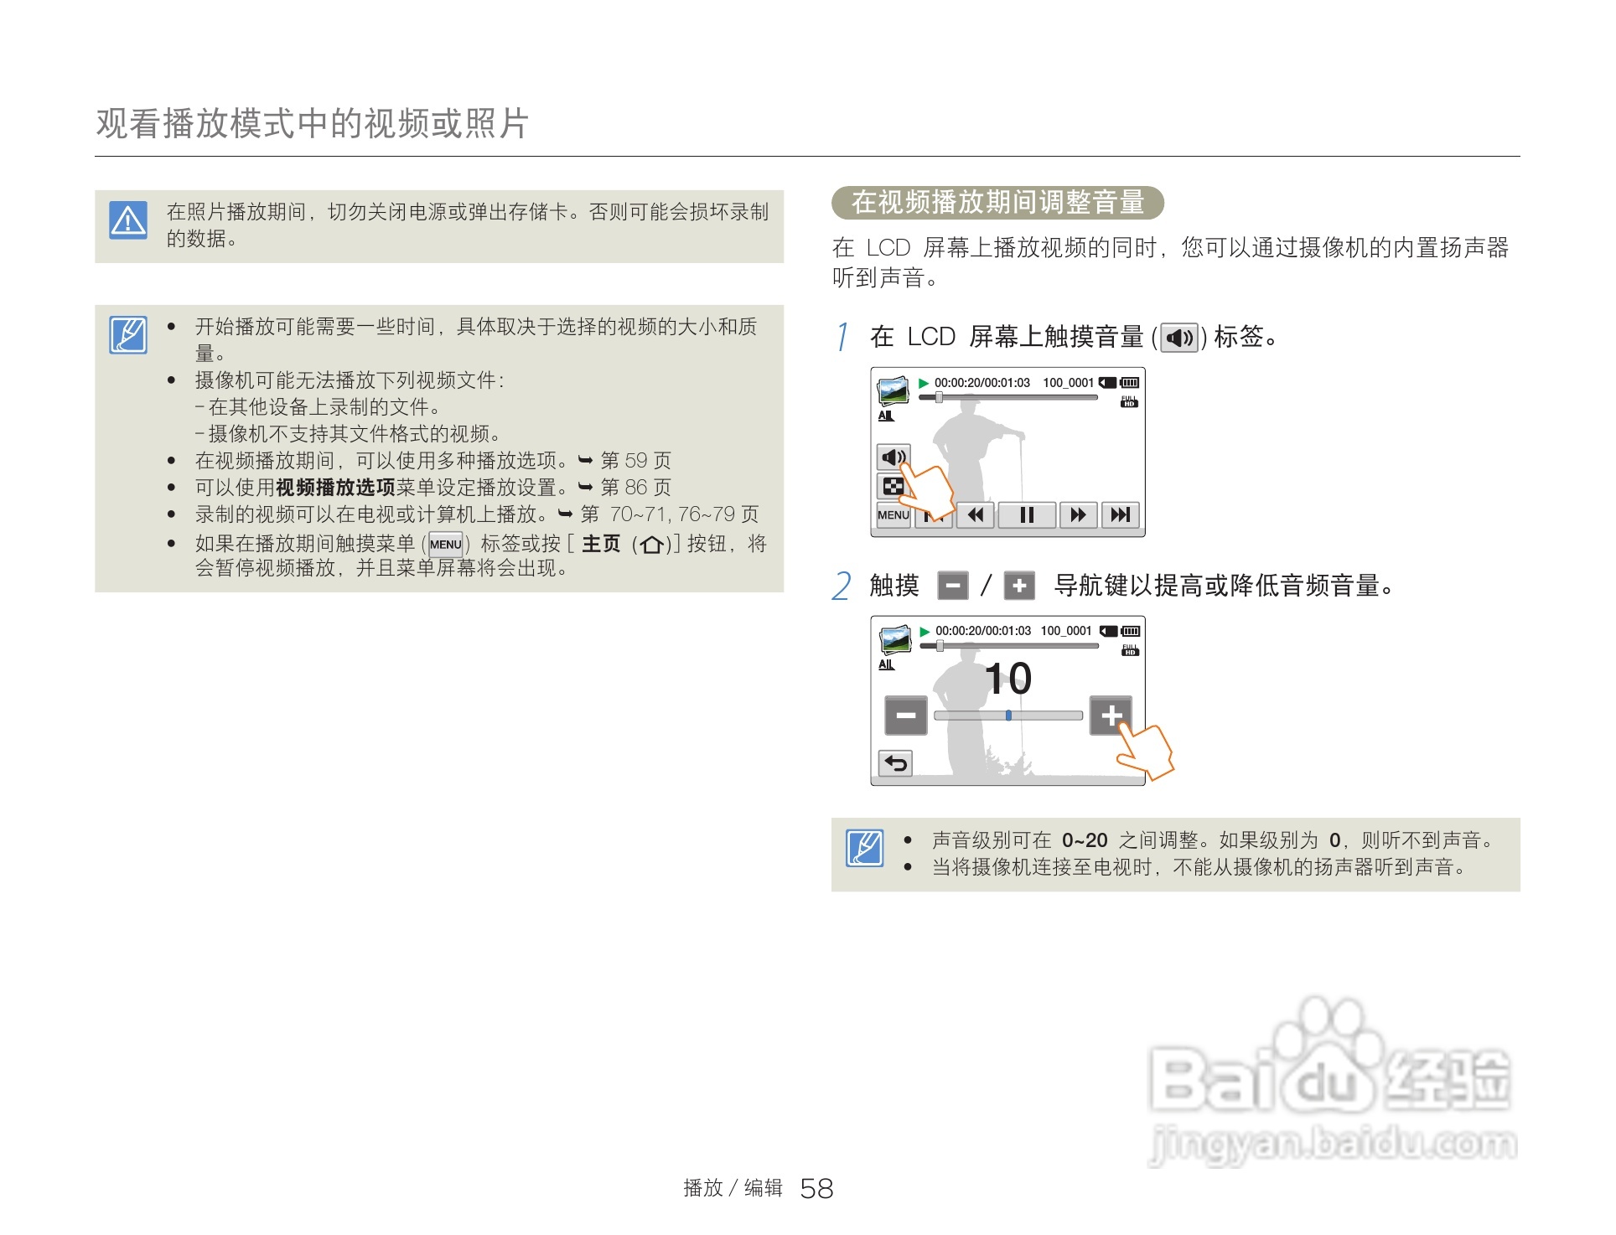Viewport: 1616px width, 1235px height.
Task: Select the 100_0001 file name
Action: [x=1069, y=382]
